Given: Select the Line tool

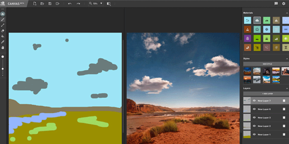Looking at the screenshot, I should [x=3, y=25].
